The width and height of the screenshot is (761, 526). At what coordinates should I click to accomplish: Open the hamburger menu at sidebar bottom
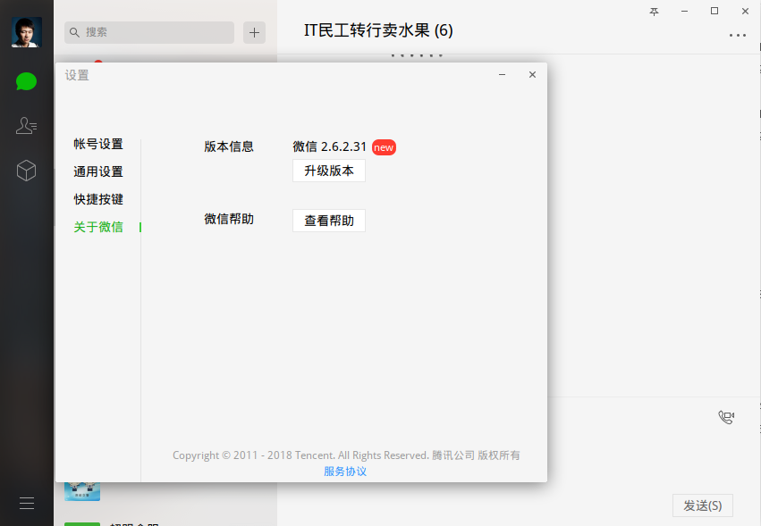click(x=27, y=503)
